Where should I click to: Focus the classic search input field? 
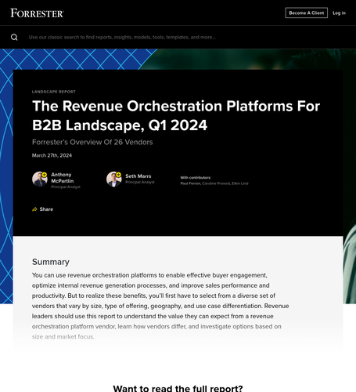(122, 37)
